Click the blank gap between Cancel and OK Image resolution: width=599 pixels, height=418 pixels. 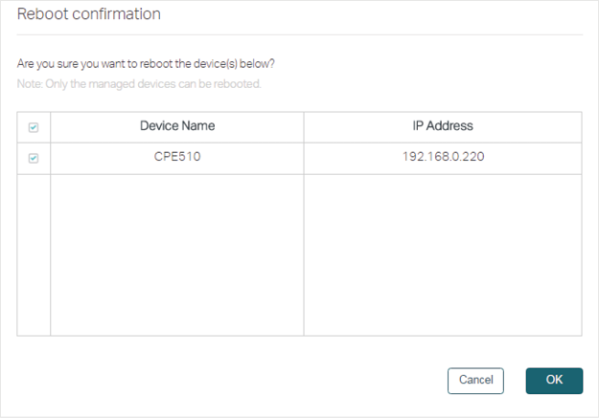[515, 381]
